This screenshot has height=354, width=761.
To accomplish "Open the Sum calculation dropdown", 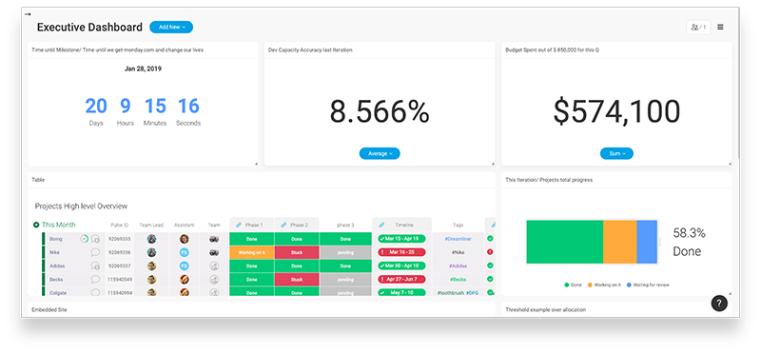I will (616, 153).
